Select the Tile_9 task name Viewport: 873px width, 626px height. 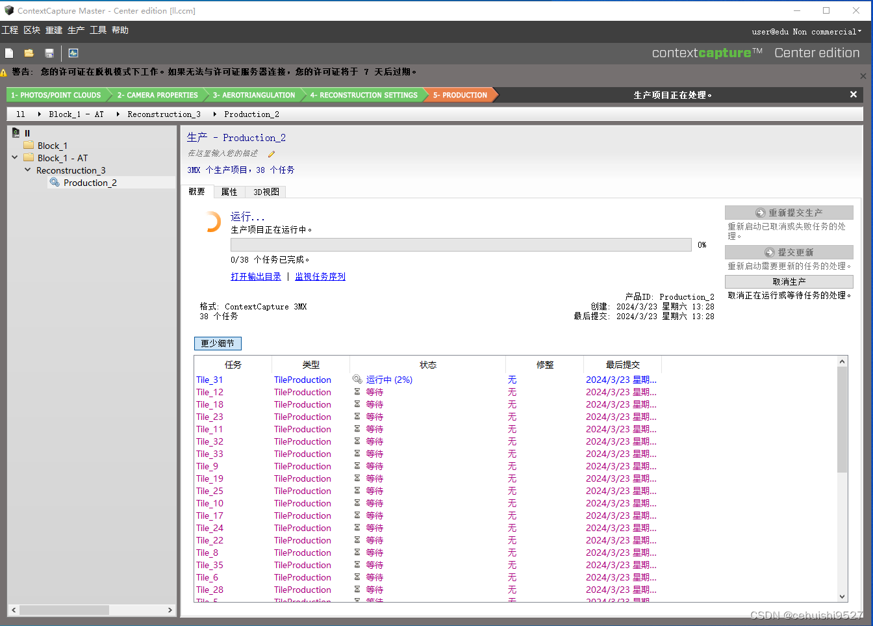click(207, 466)
